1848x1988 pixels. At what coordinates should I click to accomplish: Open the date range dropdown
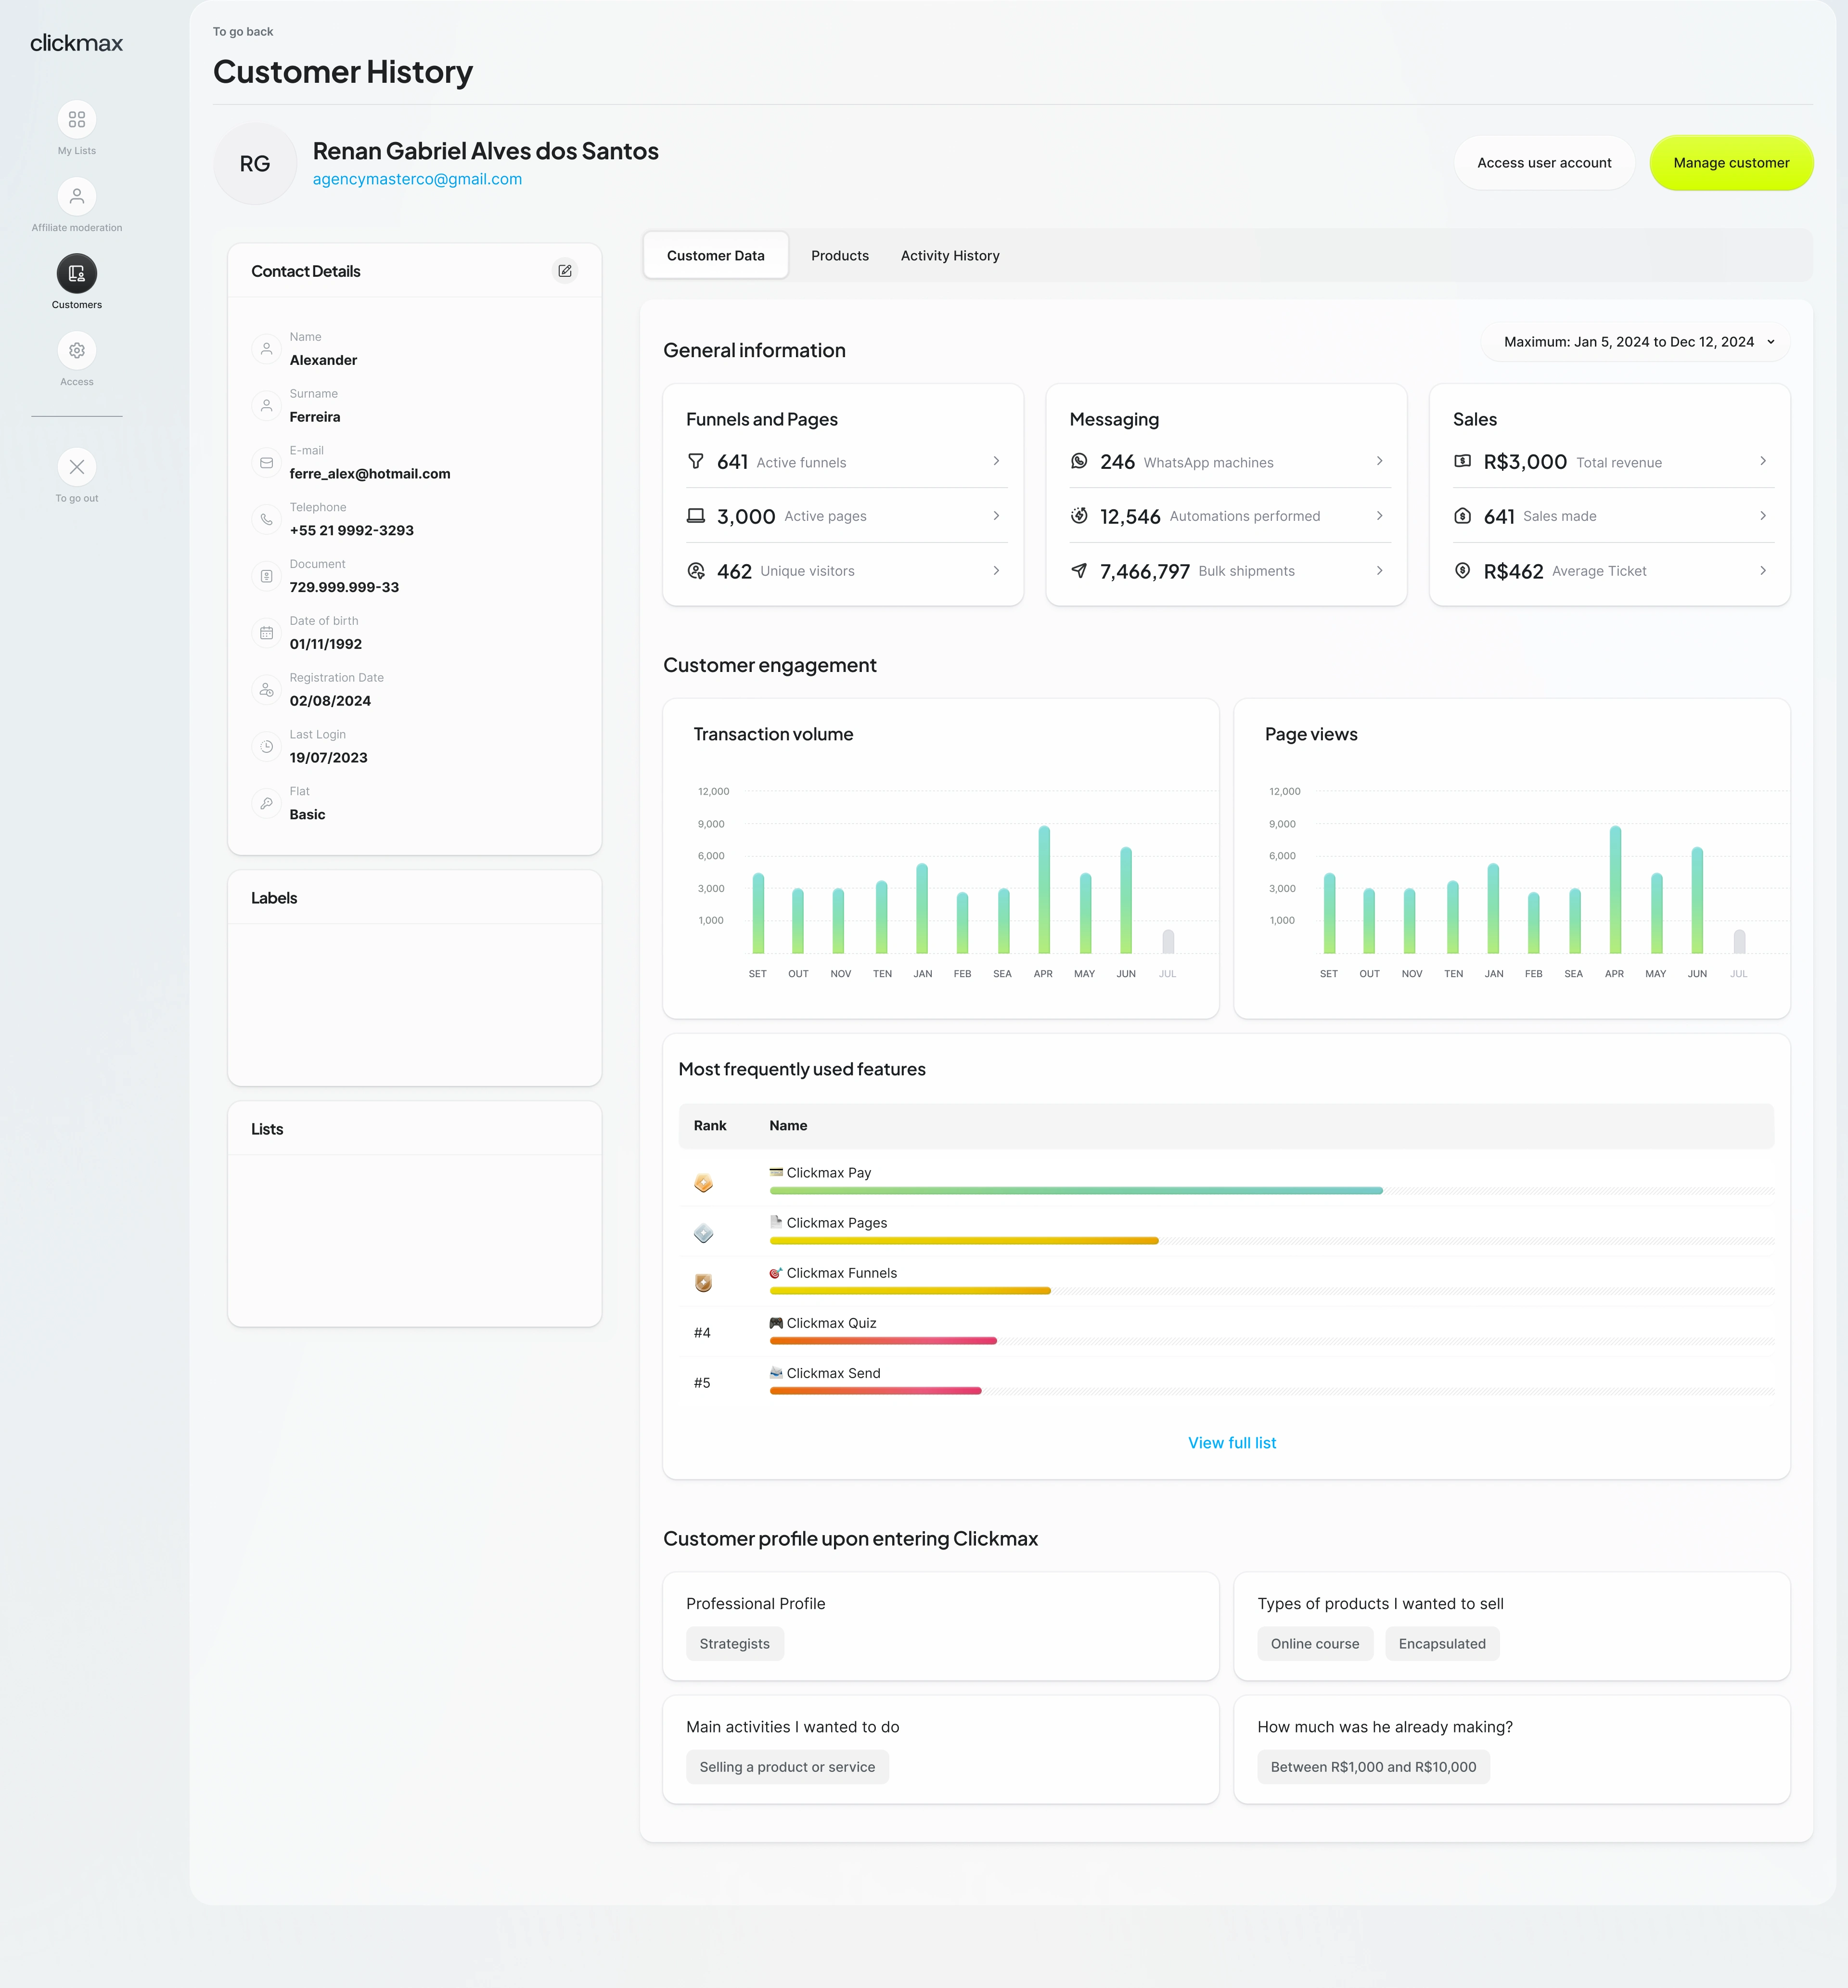[1635, 342]
